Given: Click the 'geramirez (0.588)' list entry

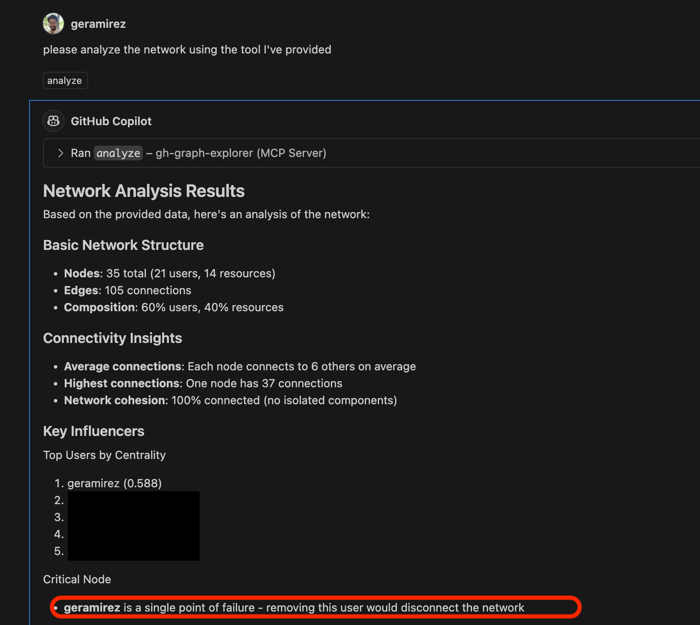Looking at the screenshot, I should coord(115,483).
